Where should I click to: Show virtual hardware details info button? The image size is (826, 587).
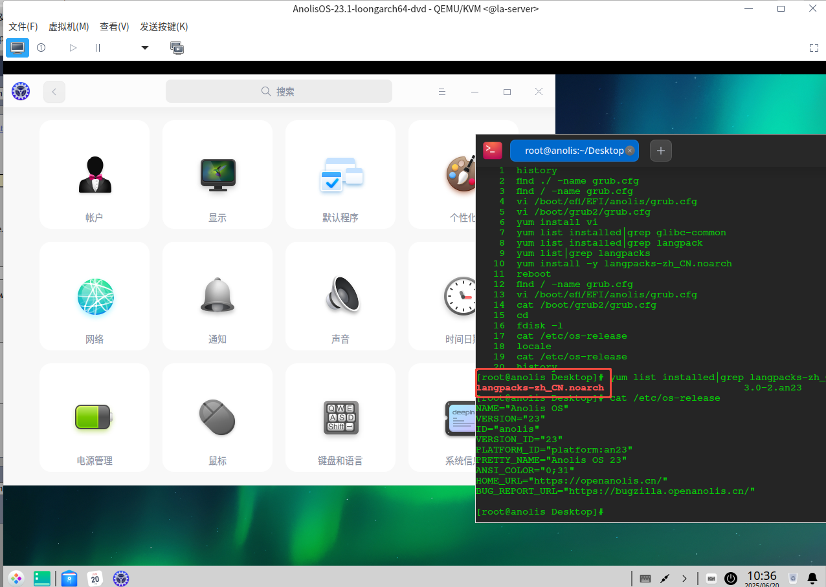click(x=41, y=48)
